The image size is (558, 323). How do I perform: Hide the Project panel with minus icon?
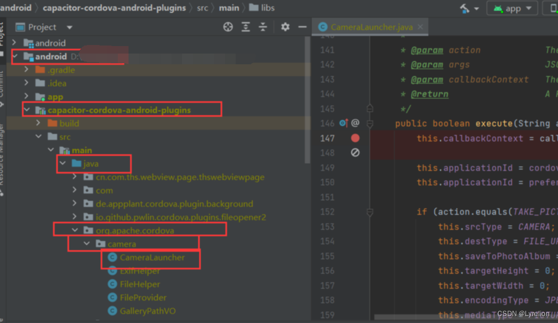coord(303,27)
